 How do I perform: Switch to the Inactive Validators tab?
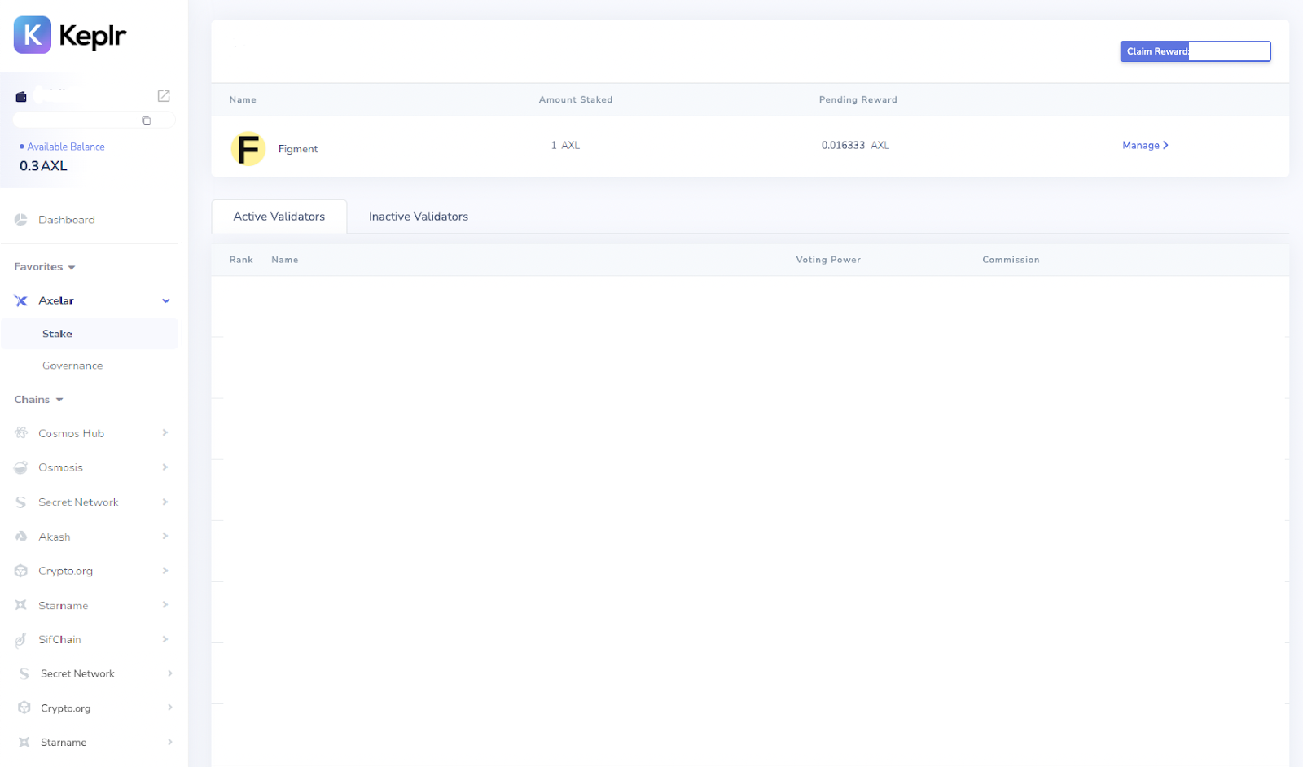[x=418, y=216]
